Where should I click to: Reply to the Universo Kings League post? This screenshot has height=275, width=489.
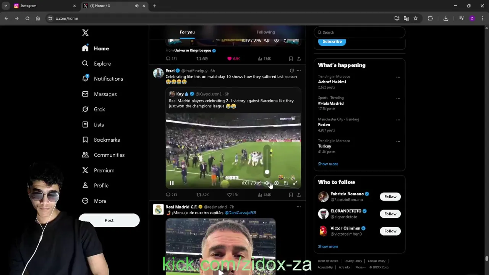[x=171, y=58]
